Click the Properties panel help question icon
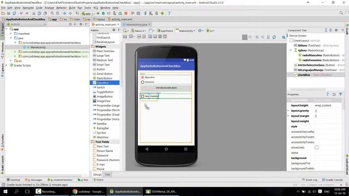The width and height of the screenshot is (349, 196). [327, 94]
